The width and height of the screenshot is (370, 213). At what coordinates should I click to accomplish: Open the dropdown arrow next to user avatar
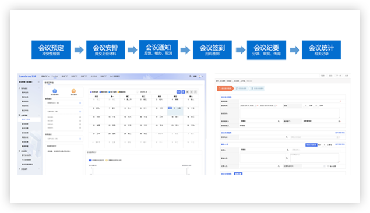203,76
